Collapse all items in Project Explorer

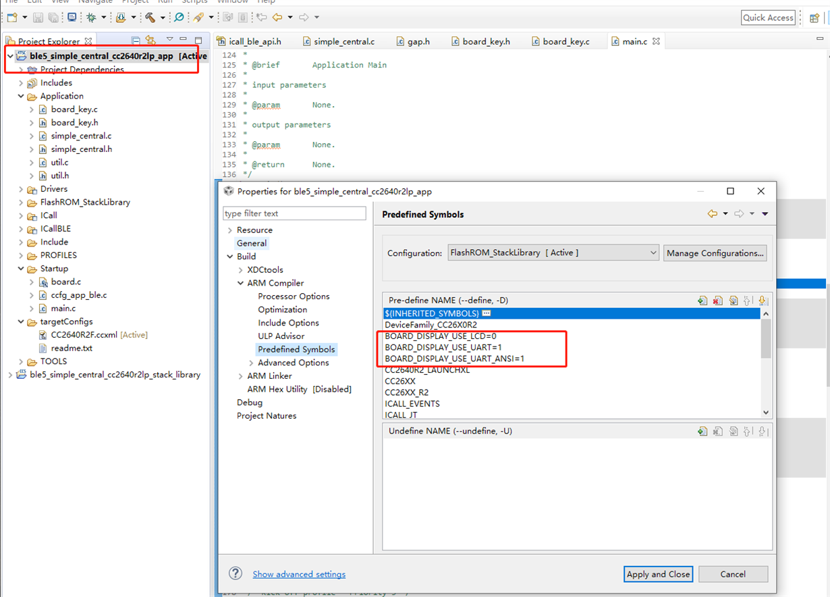[x=136, y=41]
